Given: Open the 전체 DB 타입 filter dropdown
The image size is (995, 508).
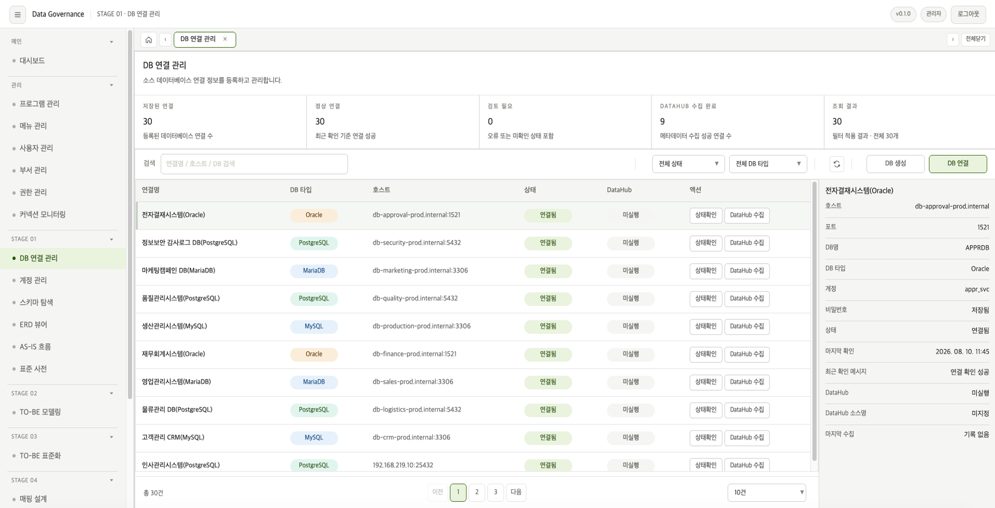Looking at the screenshot, I should click(768, 164).
